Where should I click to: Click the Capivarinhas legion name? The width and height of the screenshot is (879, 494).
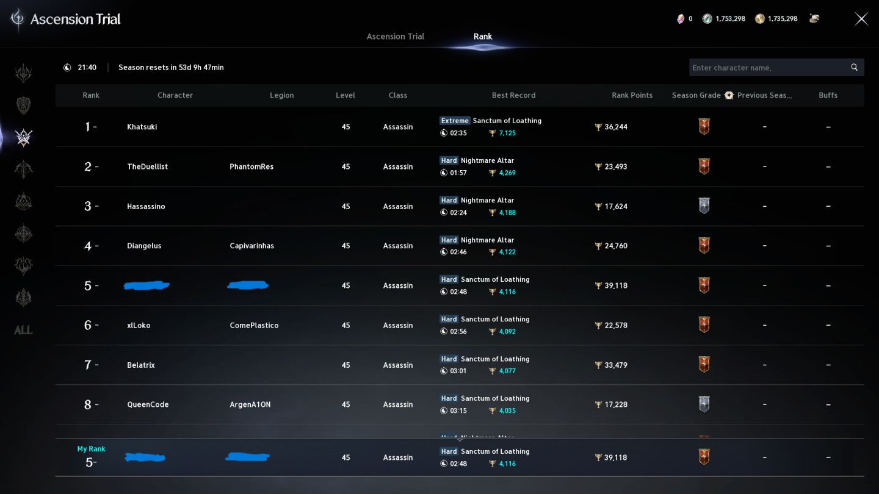pyautogui.click(x=251, y=246)
